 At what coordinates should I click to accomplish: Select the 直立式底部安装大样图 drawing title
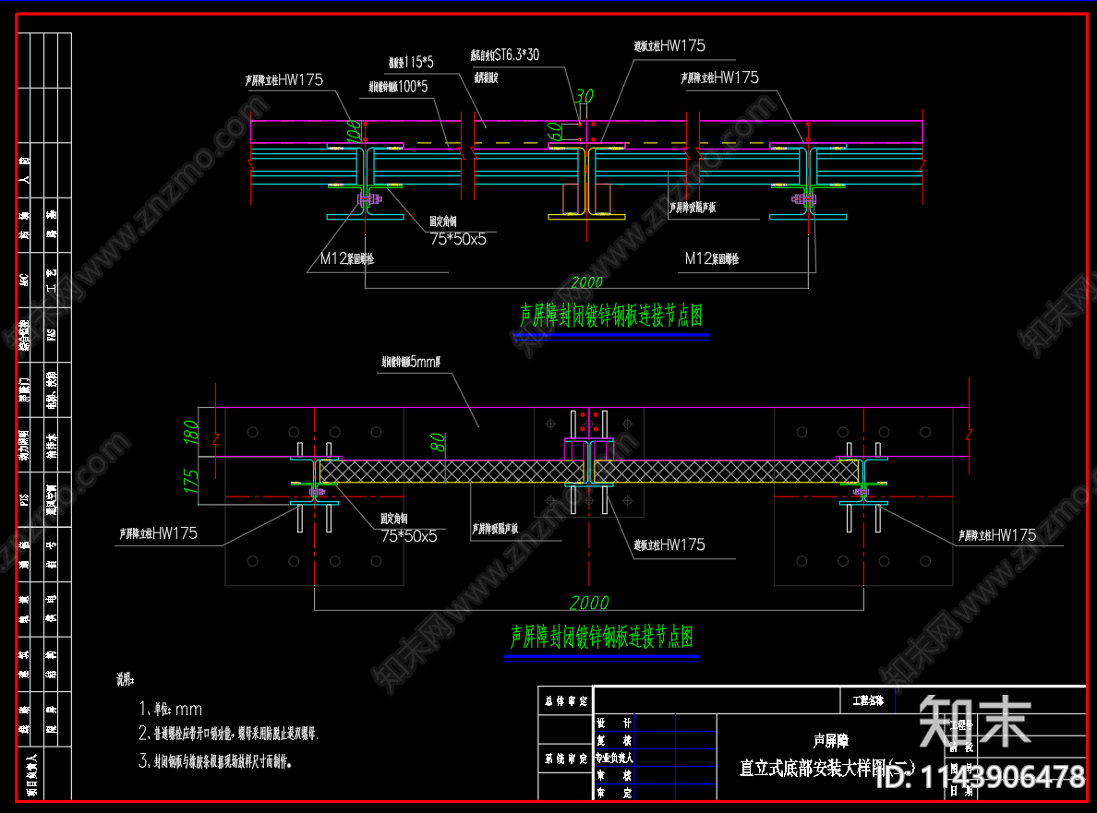pos(827,768)
